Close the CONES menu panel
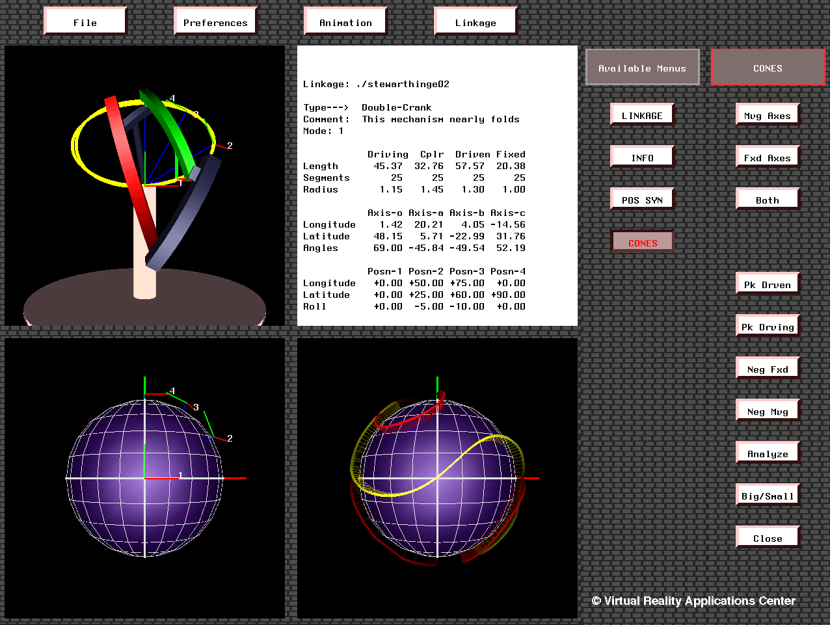This screenshot has height=625, width=830. coord(768,538)
